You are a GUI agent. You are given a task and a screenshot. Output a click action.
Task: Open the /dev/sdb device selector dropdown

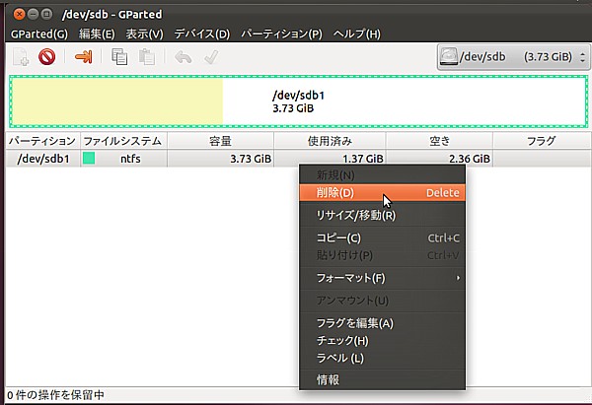point(513,57)
